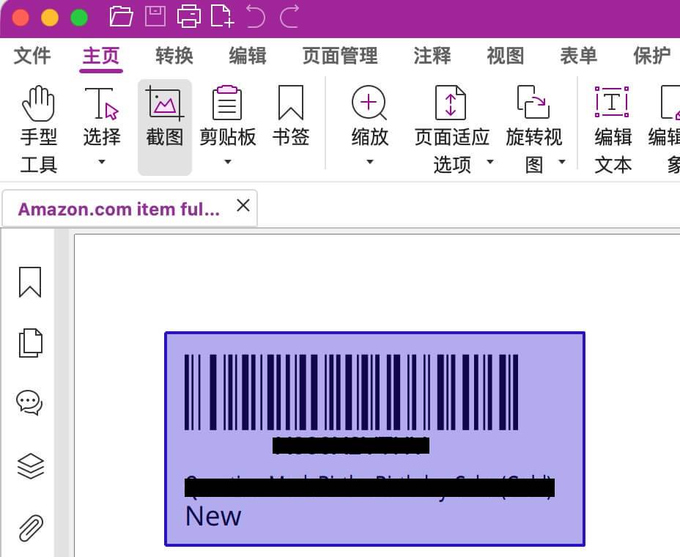
Task: Open the Layers panel in sidebar
Action: click(x=30, y=466)
